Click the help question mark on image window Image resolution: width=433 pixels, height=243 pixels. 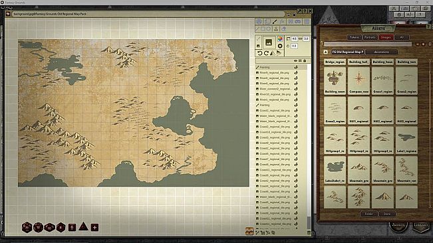point(305,11)
